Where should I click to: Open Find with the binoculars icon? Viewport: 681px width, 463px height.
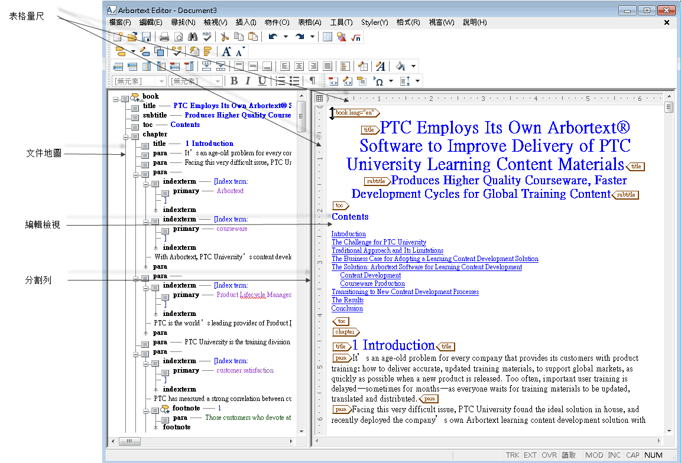pos(192,37)
